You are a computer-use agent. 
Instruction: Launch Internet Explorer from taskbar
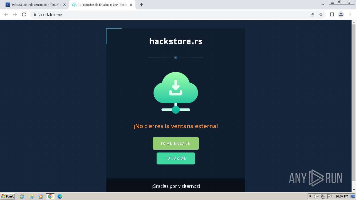(x=22, y=196)
